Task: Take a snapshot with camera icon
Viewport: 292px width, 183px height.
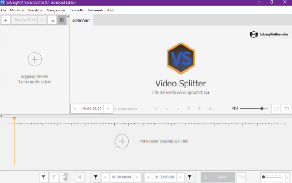Action: (286, 108)
